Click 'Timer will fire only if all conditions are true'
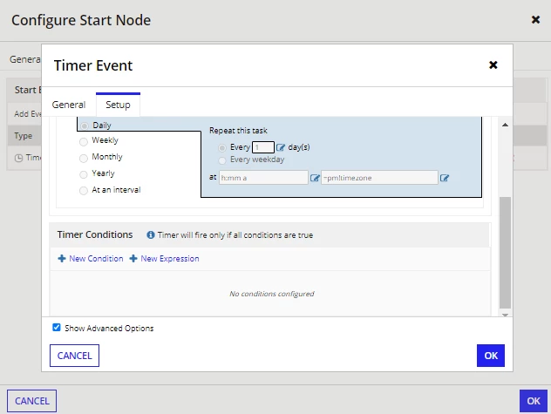This screenshot has width=551, height=414. click(235, 235)
